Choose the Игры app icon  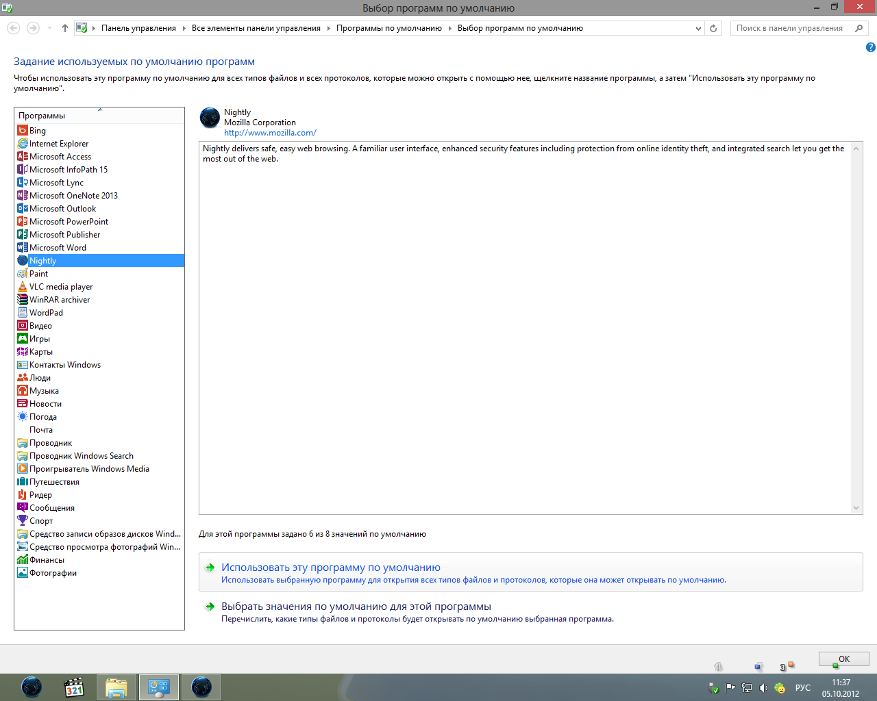(23, 339)
